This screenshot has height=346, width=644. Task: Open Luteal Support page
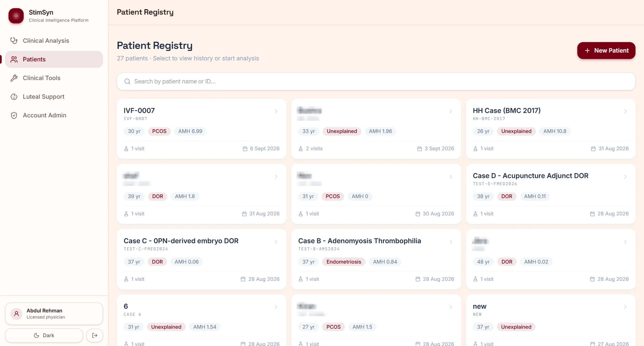(54, 96)
